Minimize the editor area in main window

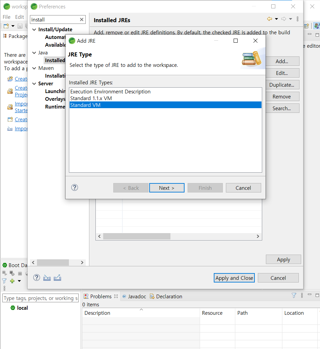(310, 34)
